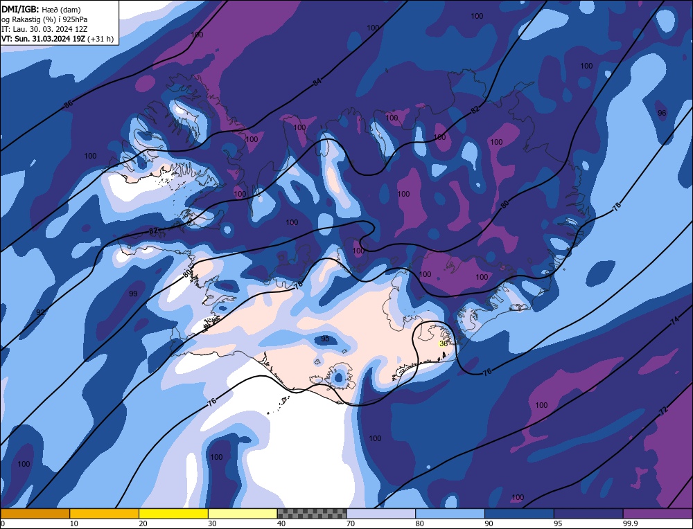This screenshot has height=529, width=693.
Task: Click the "70" tick label on the legend
Action: [351, 523]
